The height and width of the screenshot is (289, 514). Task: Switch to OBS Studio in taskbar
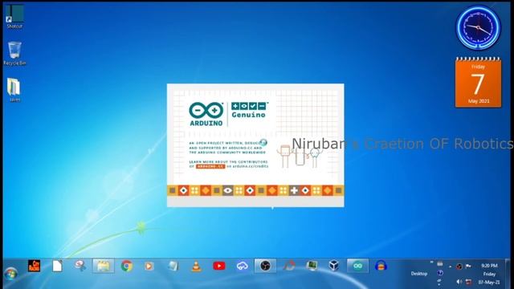pos(265,266)
